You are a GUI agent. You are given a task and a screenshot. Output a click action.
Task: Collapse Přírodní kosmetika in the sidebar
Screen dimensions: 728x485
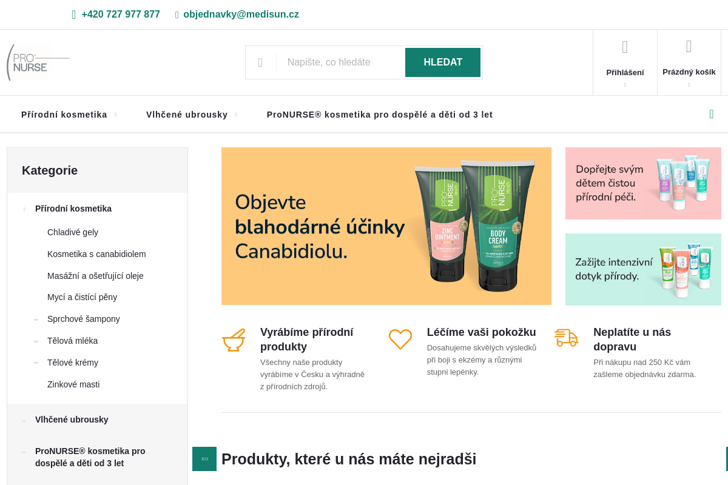pos(24,209)
